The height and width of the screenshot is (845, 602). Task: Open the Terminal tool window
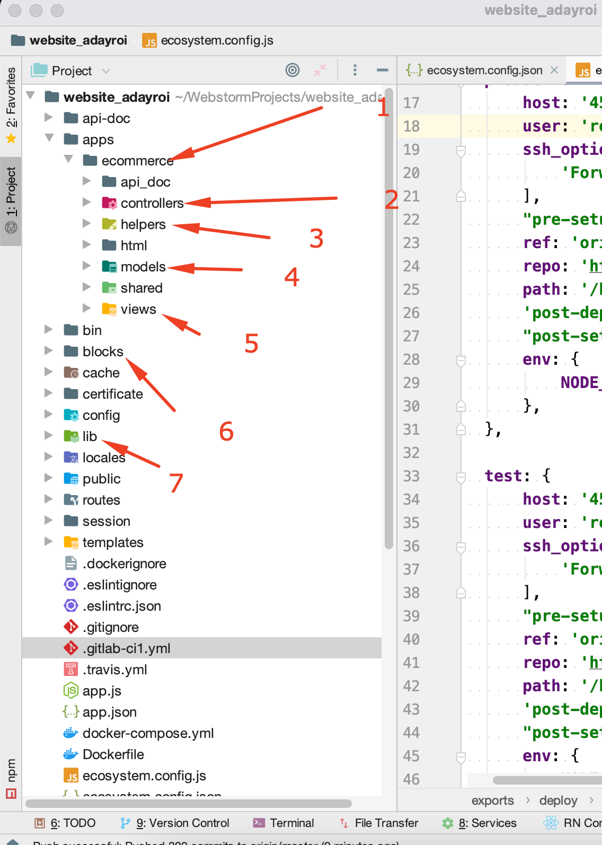coord(284,823)
